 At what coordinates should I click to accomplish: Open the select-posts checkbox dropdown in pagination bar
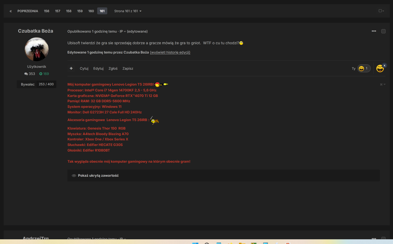[x=381, y=11]
